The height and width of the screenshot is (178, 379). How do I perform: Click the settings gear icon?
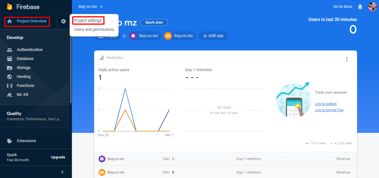(63, 21)
